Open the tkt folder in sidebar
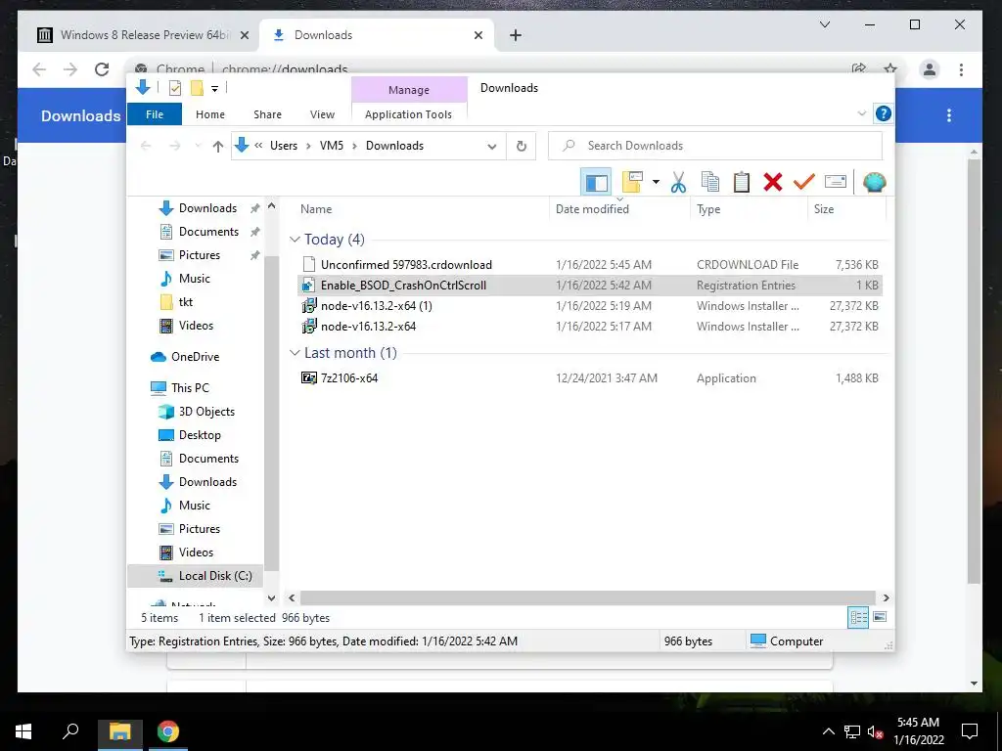The image size is (1002, 751). tap(185, 301)
